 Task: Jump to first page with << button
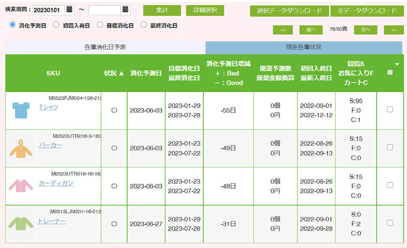point(283,30)
